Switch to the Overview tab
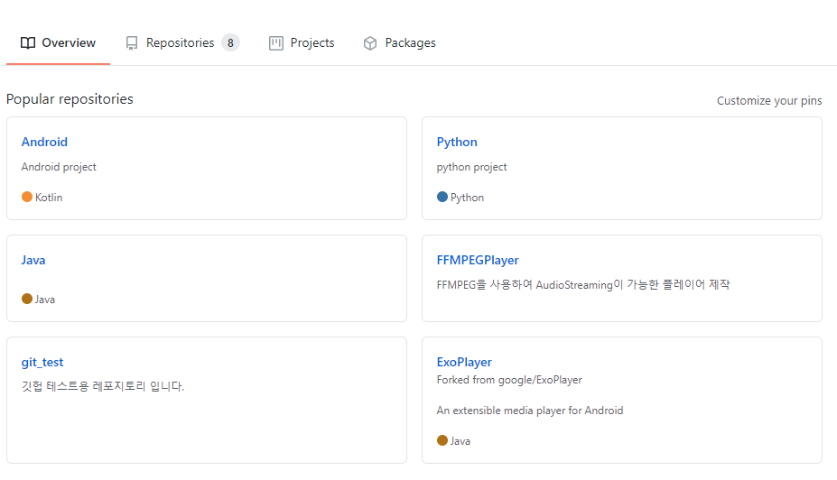 tap(58, 42)
